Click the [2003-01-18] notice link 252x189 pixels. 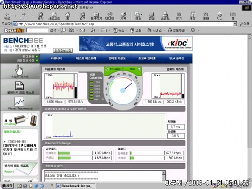click(x=17, y=142)
